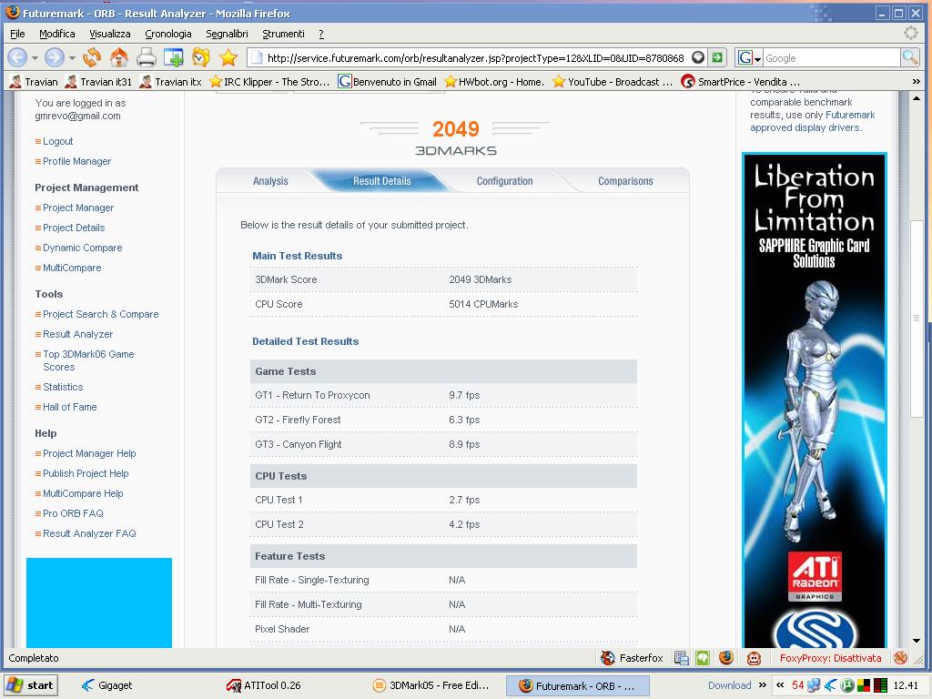Click in the URL address field

coord(475,57)
